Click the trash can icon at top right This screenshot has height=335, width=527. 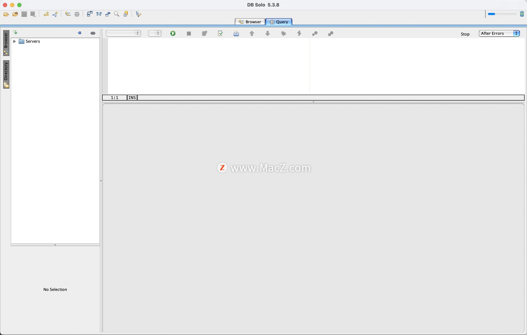(x=522, y=14)
